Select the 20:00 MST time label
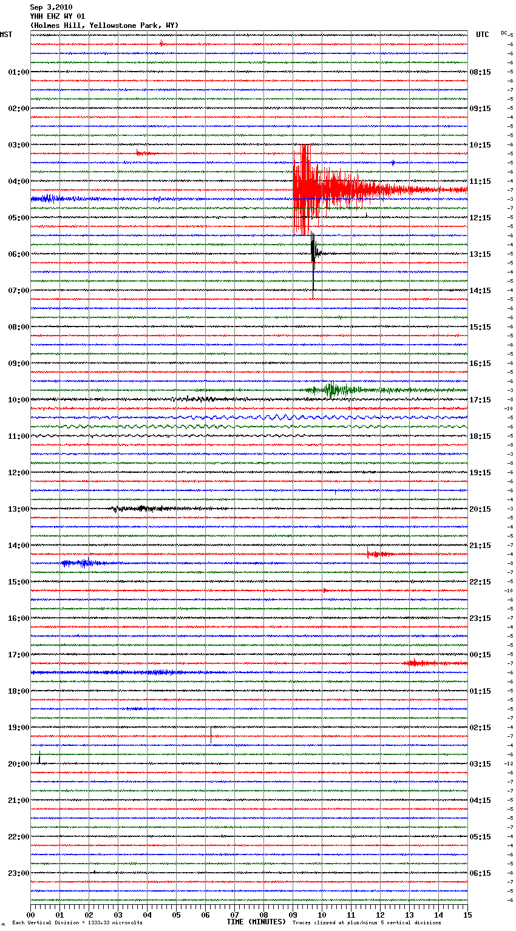The width and height of the screenshot is (516, 931). (19, 764)
